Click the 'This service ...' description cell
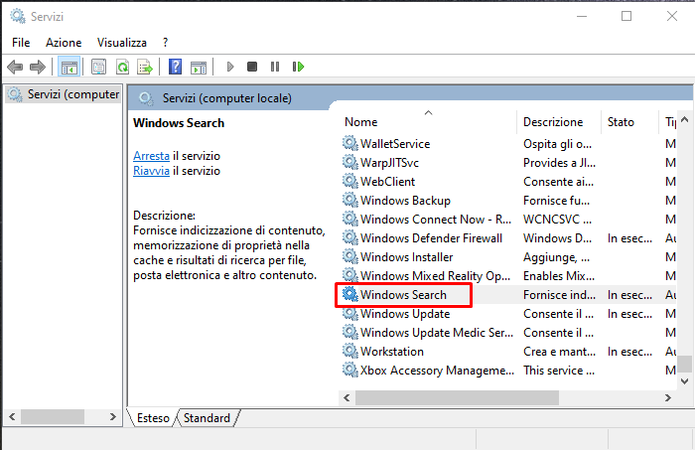 coord(559,371)
